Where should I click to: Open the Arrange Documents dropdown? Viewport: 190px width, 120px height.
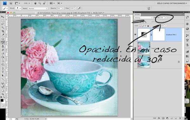tap(52, 3)
